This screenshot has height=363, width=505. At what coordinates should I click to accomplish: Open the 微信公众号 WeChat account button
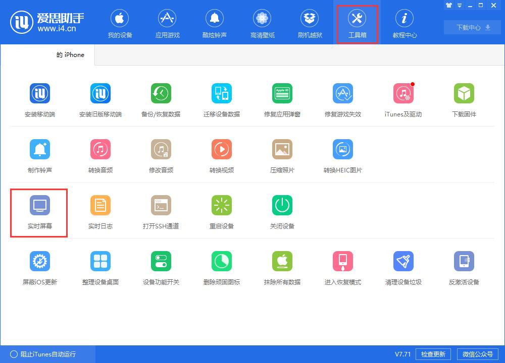[x=478, y=354]
